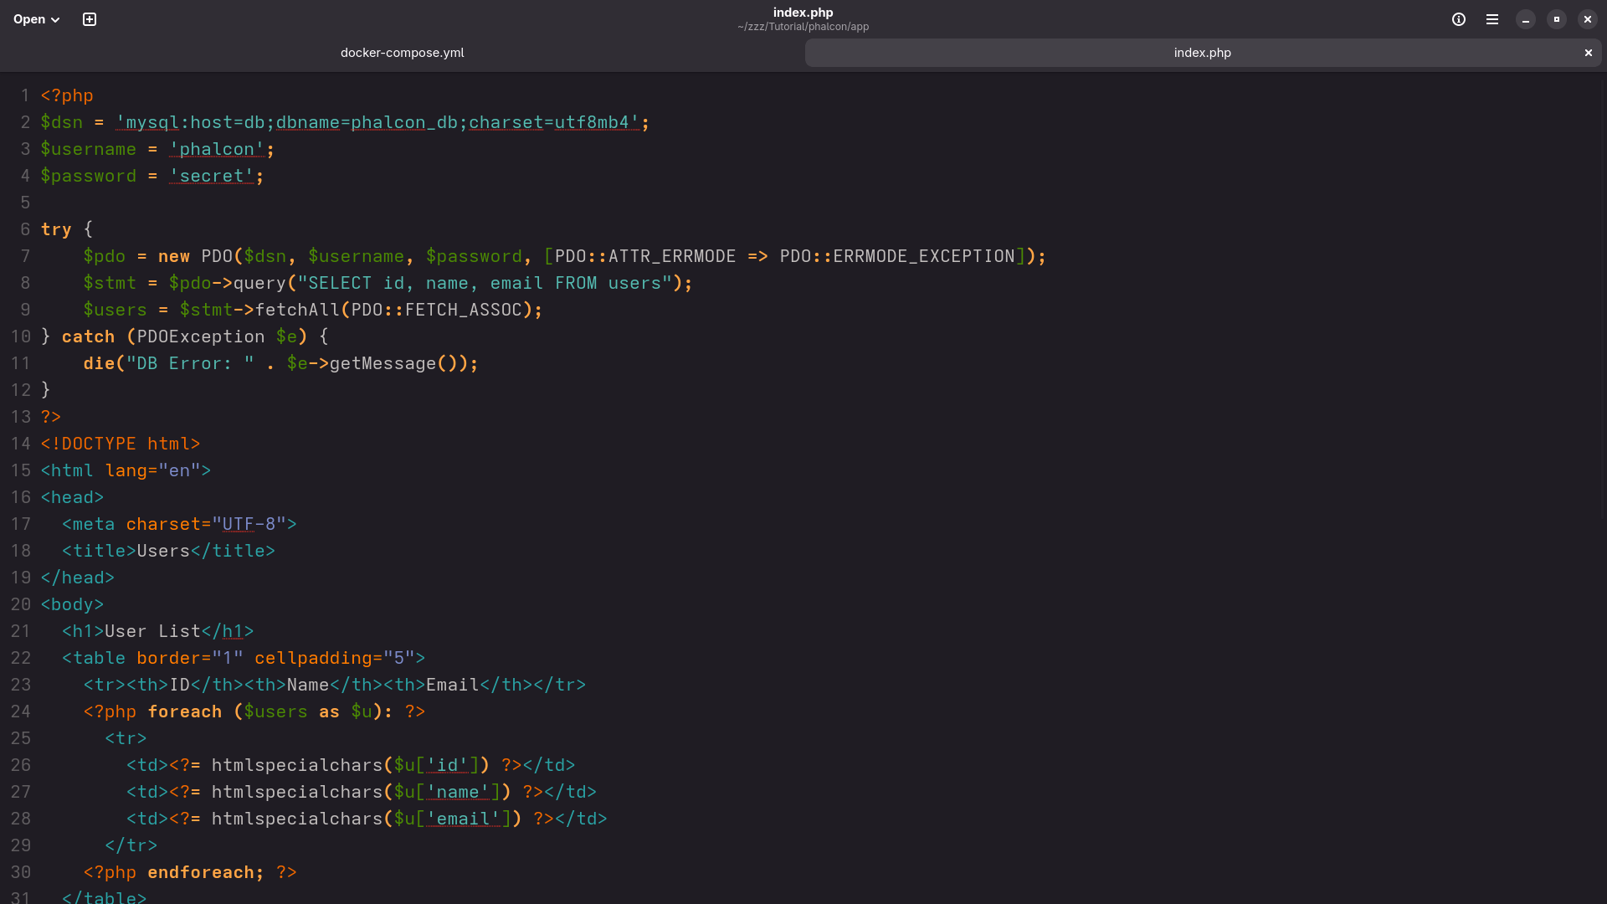The width and height of the screenshot is (1607, 904).
Task: Click the ~/zzz/Tutorial/phalcon/app path subtitle
Action: [x=803, y=27]
